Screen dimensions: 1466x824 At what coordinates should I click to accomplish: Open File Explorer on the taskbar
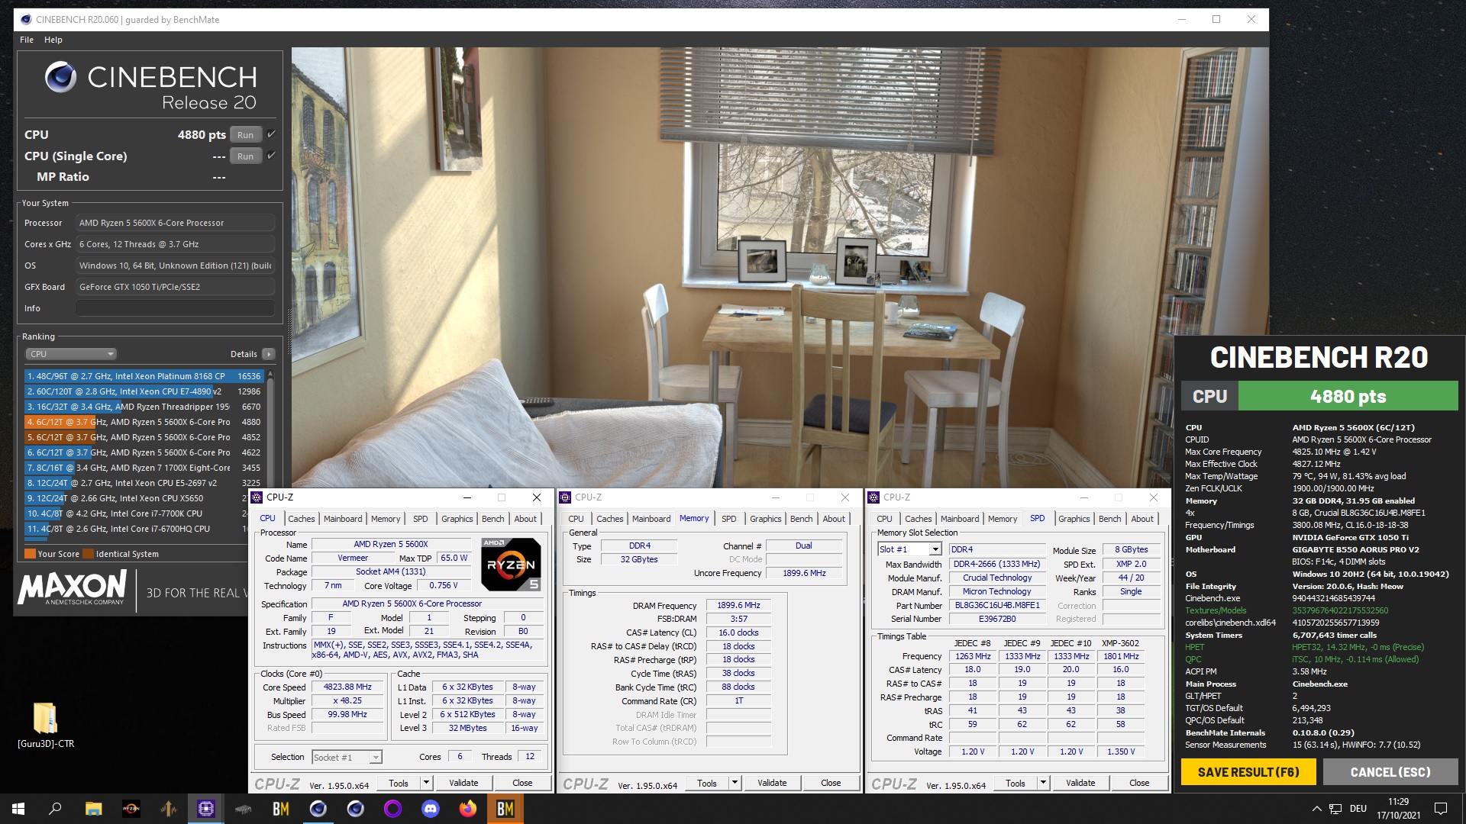[x=93, y=809]
